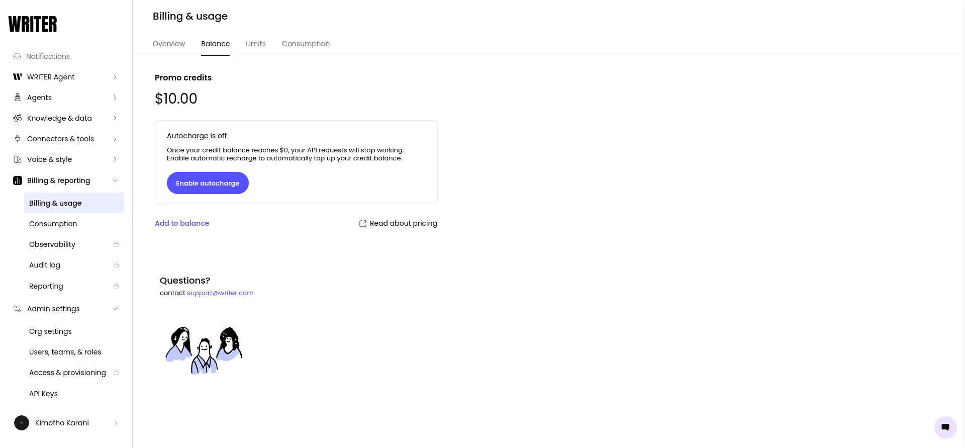965x448 pixels.
Task: Expand the Connectors & tools chevron
Action: coord(115,139)
